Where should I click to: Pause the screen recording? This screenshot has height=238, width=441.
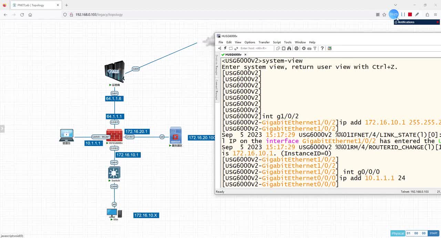click(403, 14)
